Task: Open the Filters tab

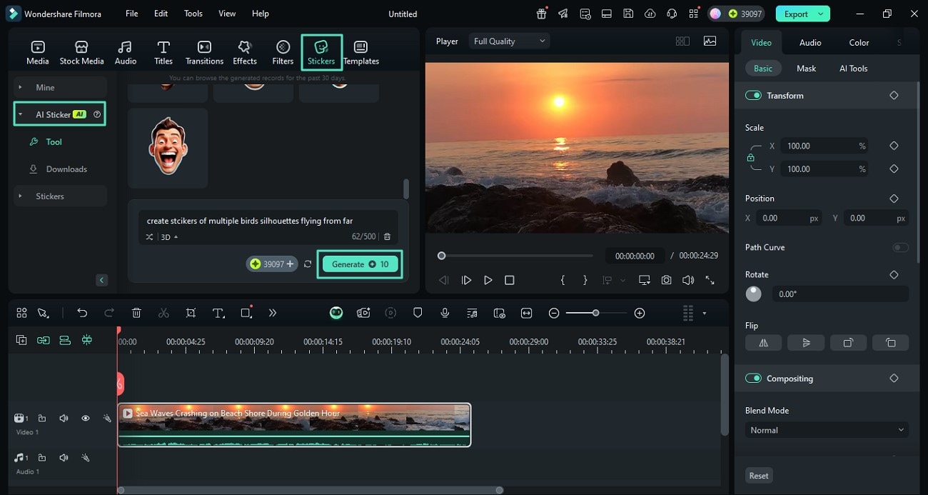Action: 283,53
